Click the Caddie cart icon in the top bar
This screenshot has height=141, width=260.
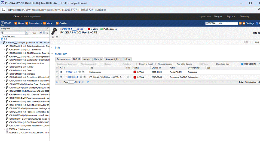(57, 23)
